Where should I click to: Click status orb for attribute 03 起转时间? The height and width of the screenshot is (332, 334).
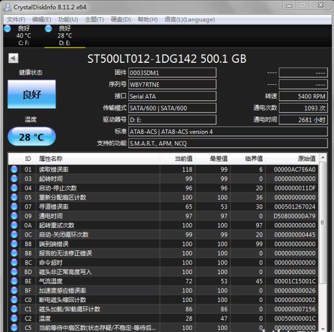[x=14, y=179]
